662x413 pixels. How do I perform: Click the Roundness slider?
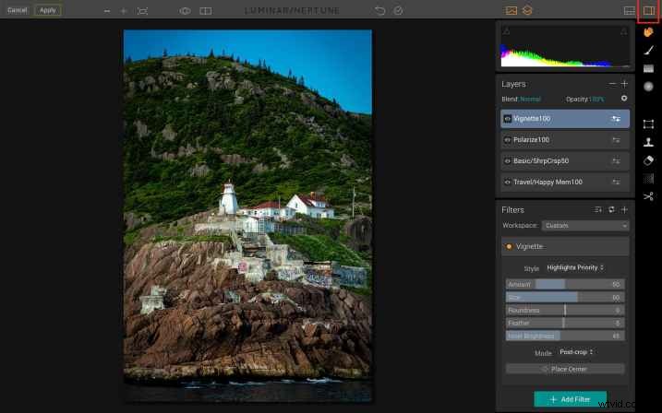(x=565, y=310)
